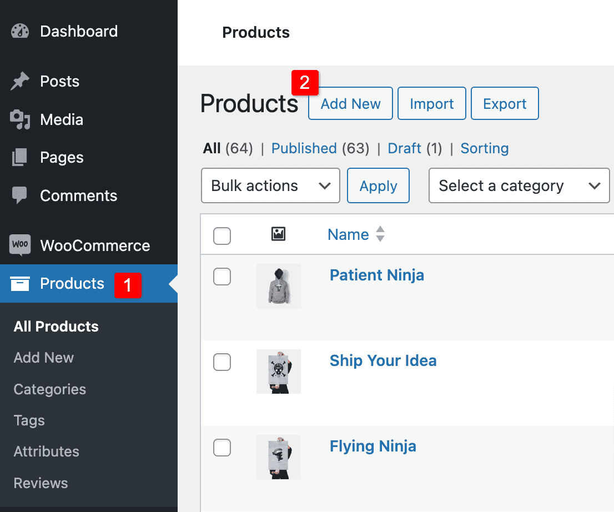This screenshot has height=512, width=614.
Task: Click the Comments speech bubble icon
Action: [x=19, y=195]
